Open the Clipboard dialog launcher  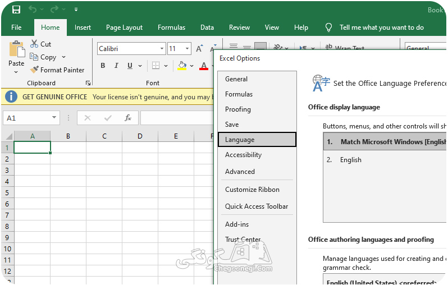click(x=88, y=83)
